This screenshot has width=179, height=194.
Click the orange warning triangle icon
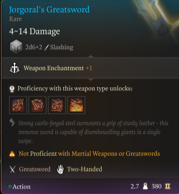[x=12, y=154]
